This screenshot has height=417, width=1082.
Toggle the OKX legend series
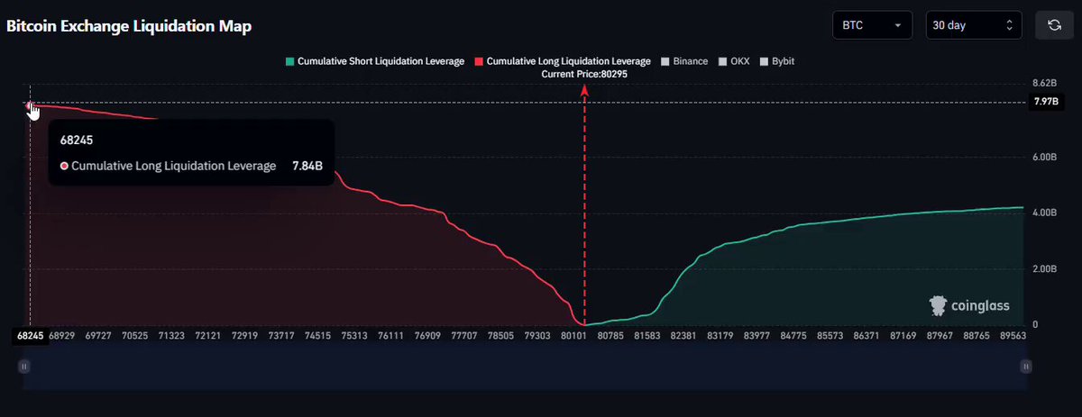[x=734, y=61]
